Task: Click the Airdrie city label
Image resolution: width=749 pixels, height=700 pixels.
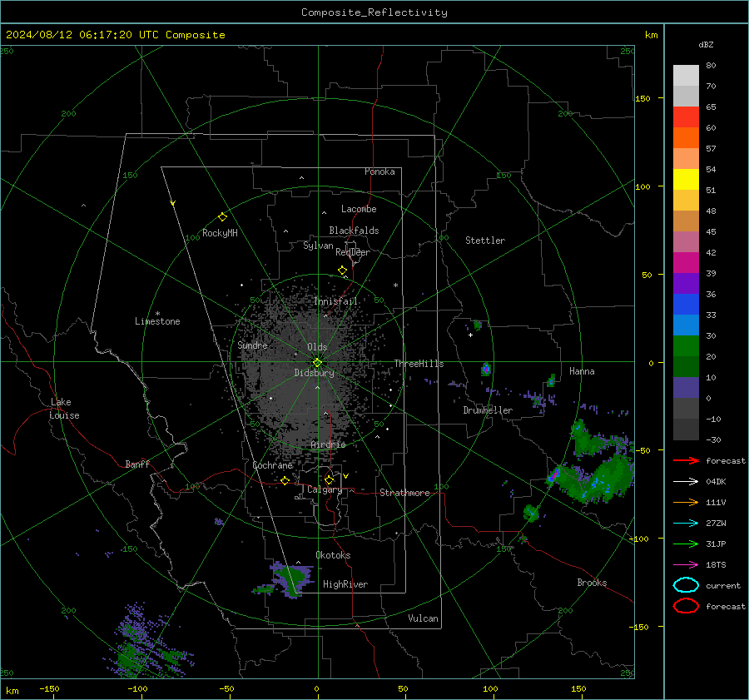Action: pos(328,444)
